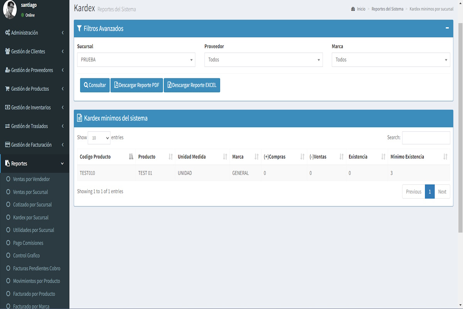Viewport: 463px width, 309px height.
Task: Select the Ventas por Vendedor circle item
Action: 8,179
